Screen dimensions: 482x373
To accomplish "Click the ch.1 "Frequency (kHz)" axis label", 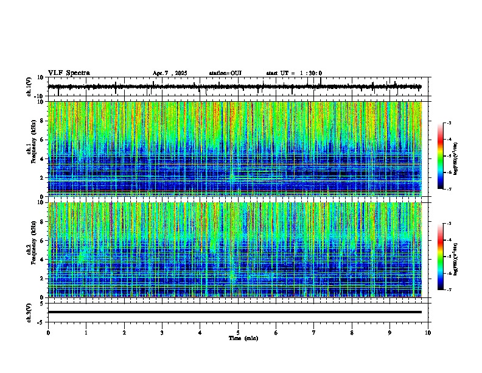I will coord(34,141).
